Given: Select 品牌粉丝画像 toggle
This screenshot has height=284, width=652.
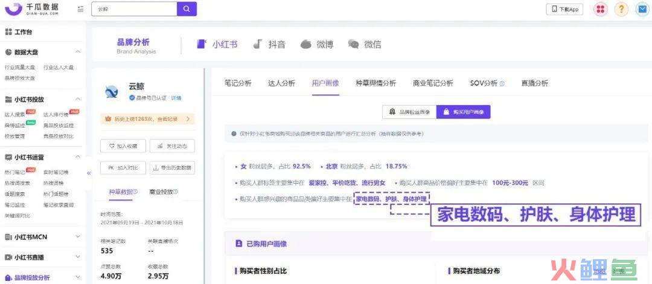Looking at the screenshot, I should pos(409,112).
